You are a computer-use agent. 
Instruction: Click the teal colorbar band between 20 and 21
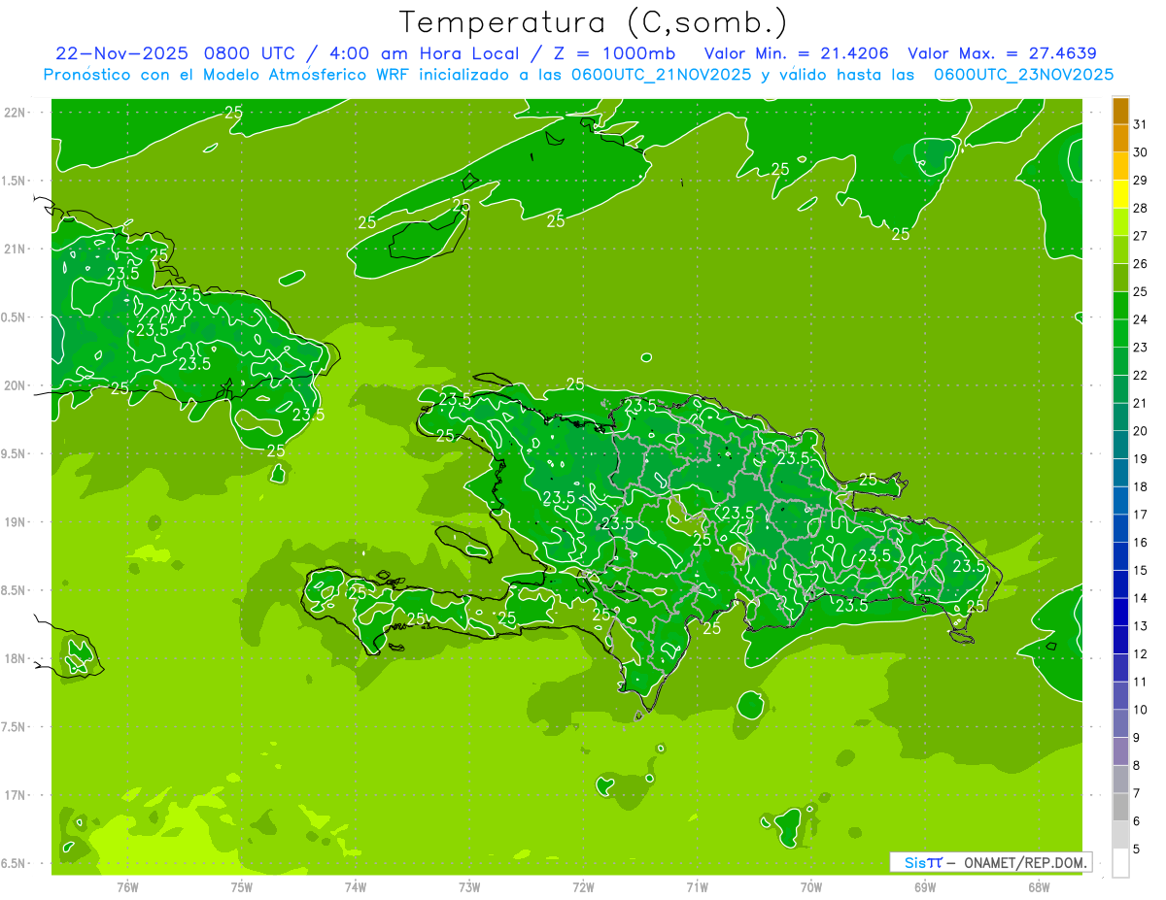point(1120,417)
